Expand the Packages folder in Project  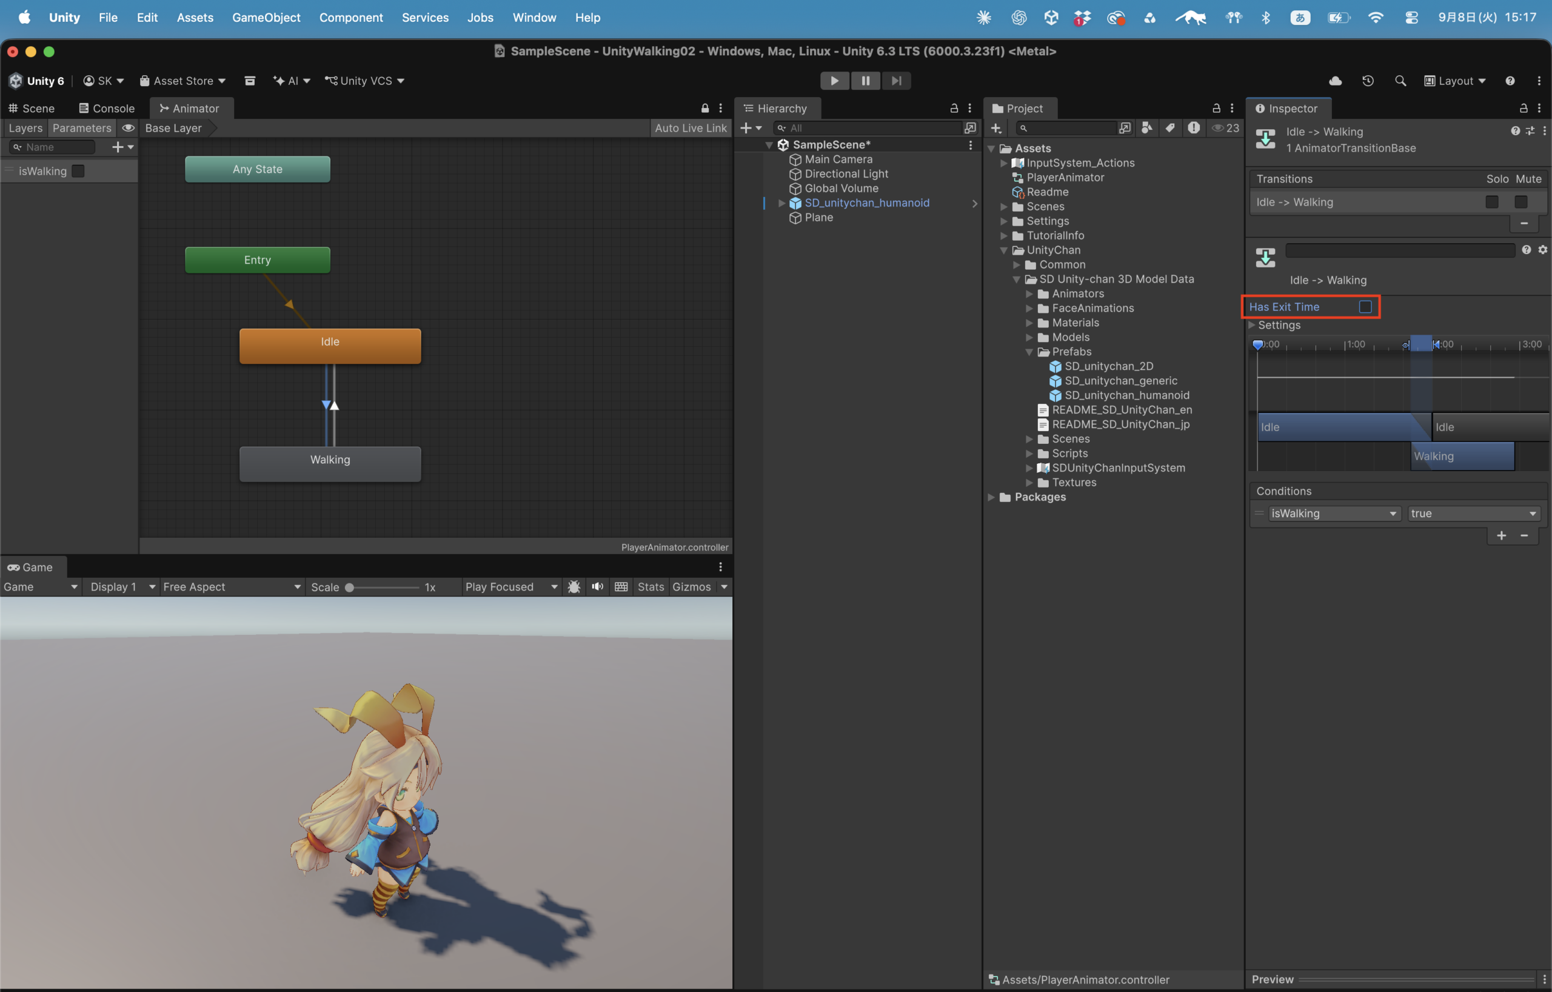point(992,497)
